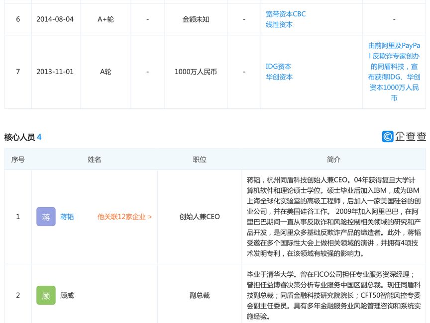Image resolution: width=430 pixels, height=323 pixels.
Task: Select the 创始人兼CEO position cell
Action: pyautogui.click(x=200, y=217)
